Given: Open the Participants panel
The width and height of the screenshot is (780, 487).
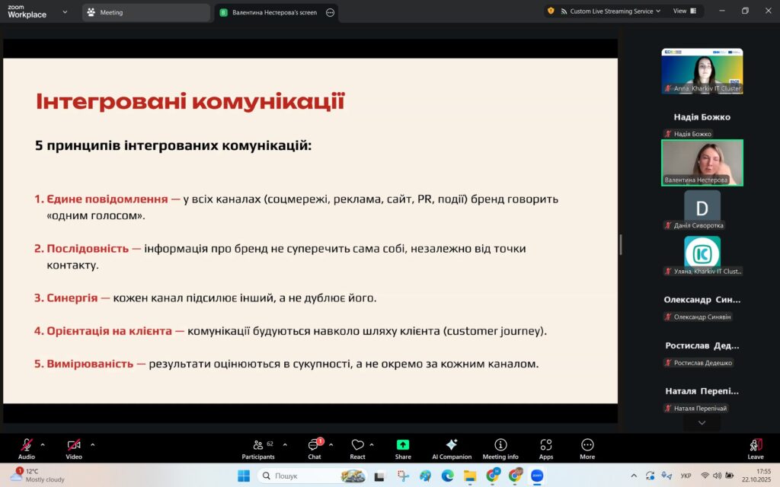Looking at the screenshot, I should (257, 448).
